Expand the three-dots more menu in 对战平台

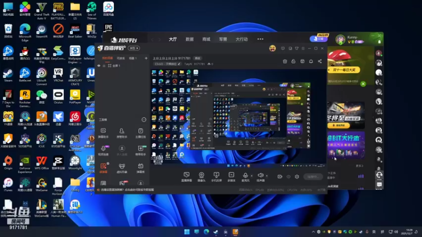pos(260,39)
